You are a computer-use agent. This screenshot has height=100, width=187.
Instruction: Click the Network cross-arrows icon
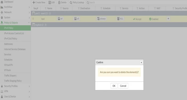tap(2, 12)
